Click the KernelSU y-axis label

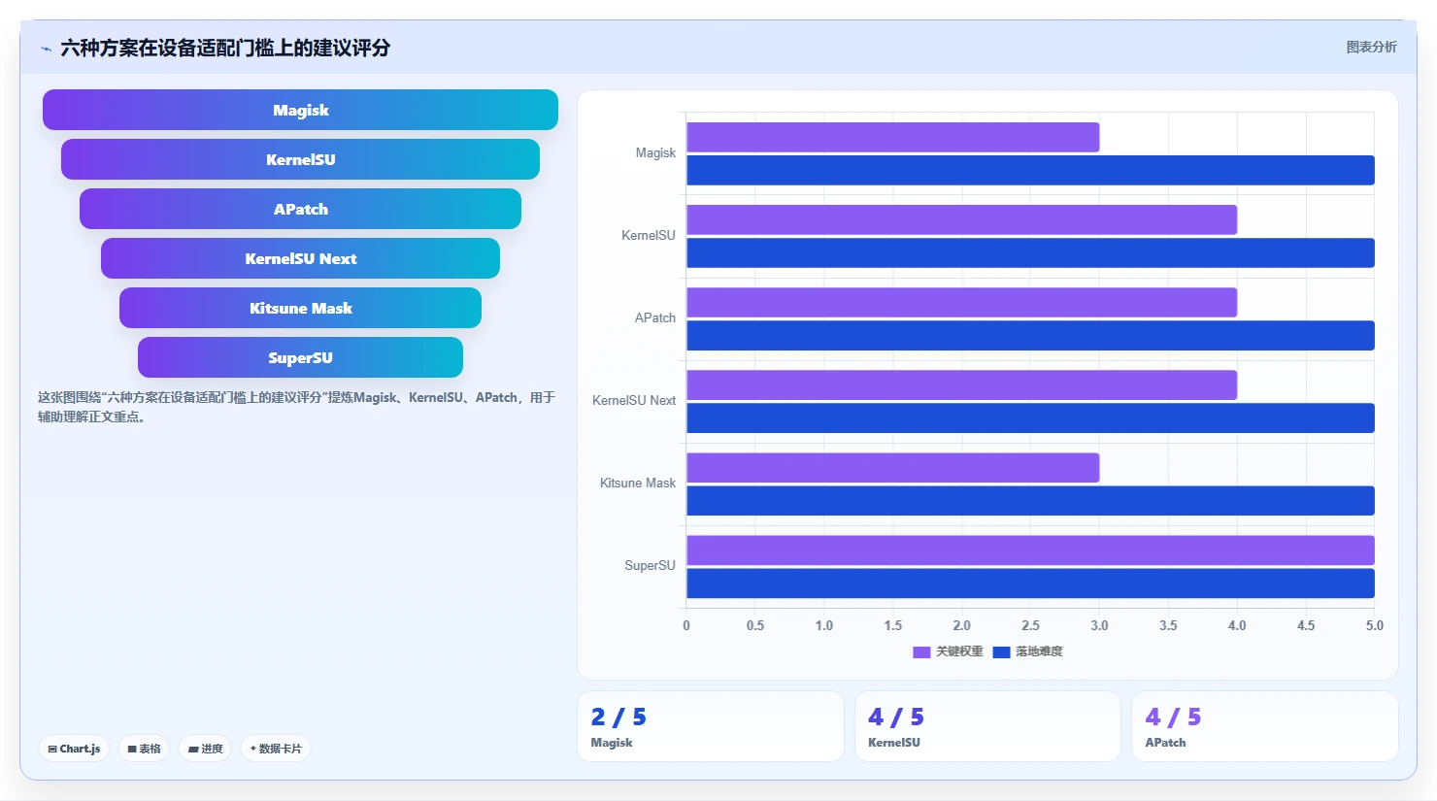point(649,235)
